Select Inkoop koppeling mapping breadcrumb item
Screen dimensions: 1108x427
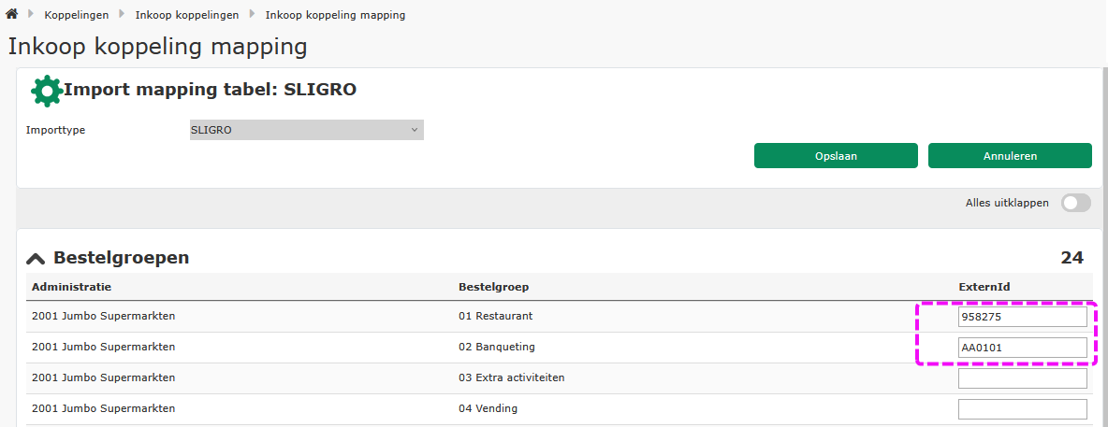[x=336, y=15]
